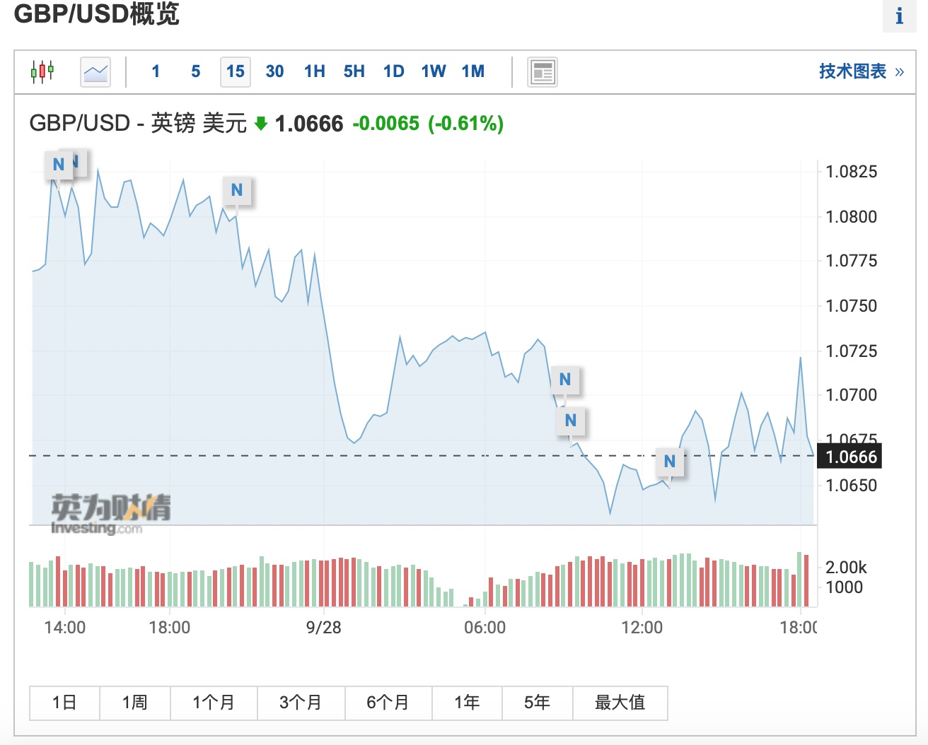Open the info icon at top right
Image resolution: width=928 pixels, height=745 pixels.
[899, 16]
